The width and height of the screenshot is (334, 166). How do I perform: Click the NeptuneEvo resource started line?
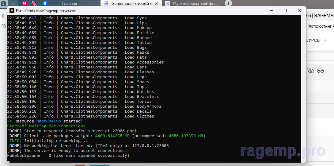tap(44, 121)
